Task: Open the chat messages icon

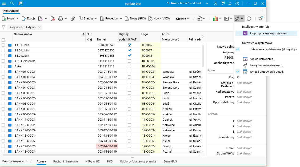Action: point(223,3)
